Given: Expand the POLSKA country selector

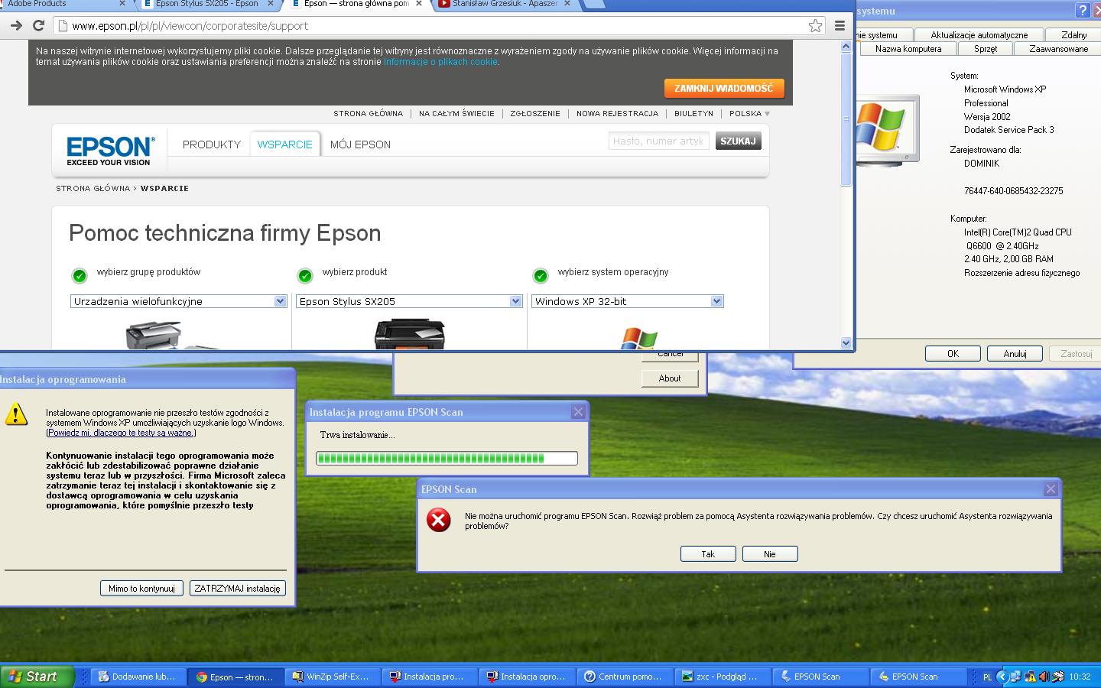Looking at the screenshot, I should pos(749,114).
